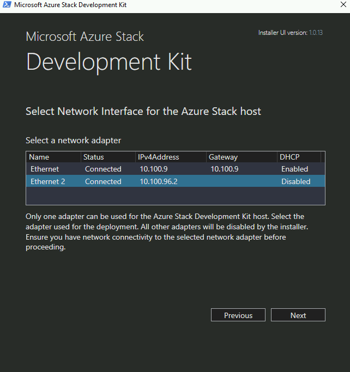Click the Next button
The image size is (350, 372).
pyautogui.click(x=298, y=315)
